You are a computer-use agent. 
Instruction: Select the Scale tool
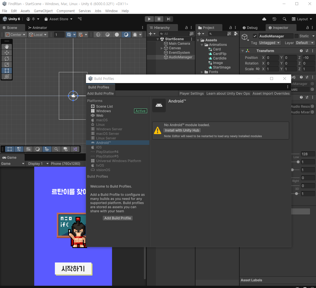[x=7, y=65]
